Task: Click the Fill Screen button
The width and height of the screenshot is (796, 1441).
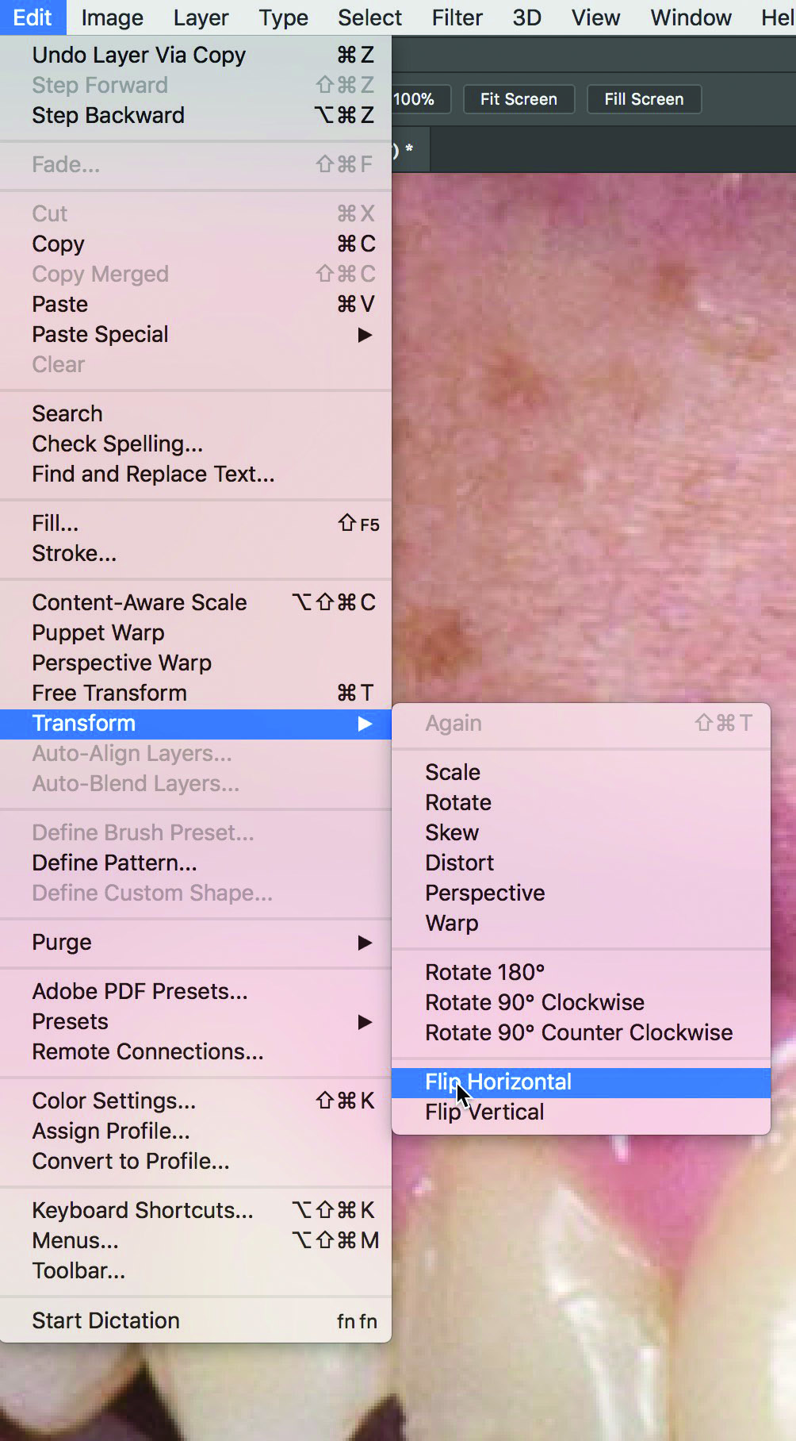Action: pos(644,99)
